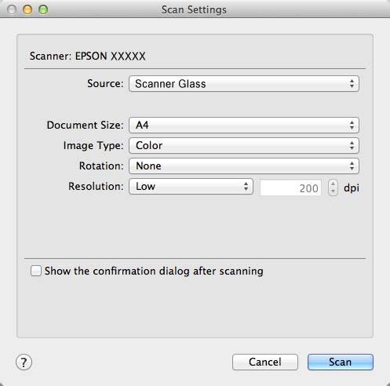Click the Resolution: field label
390x386 pixels.
[96, 186]
